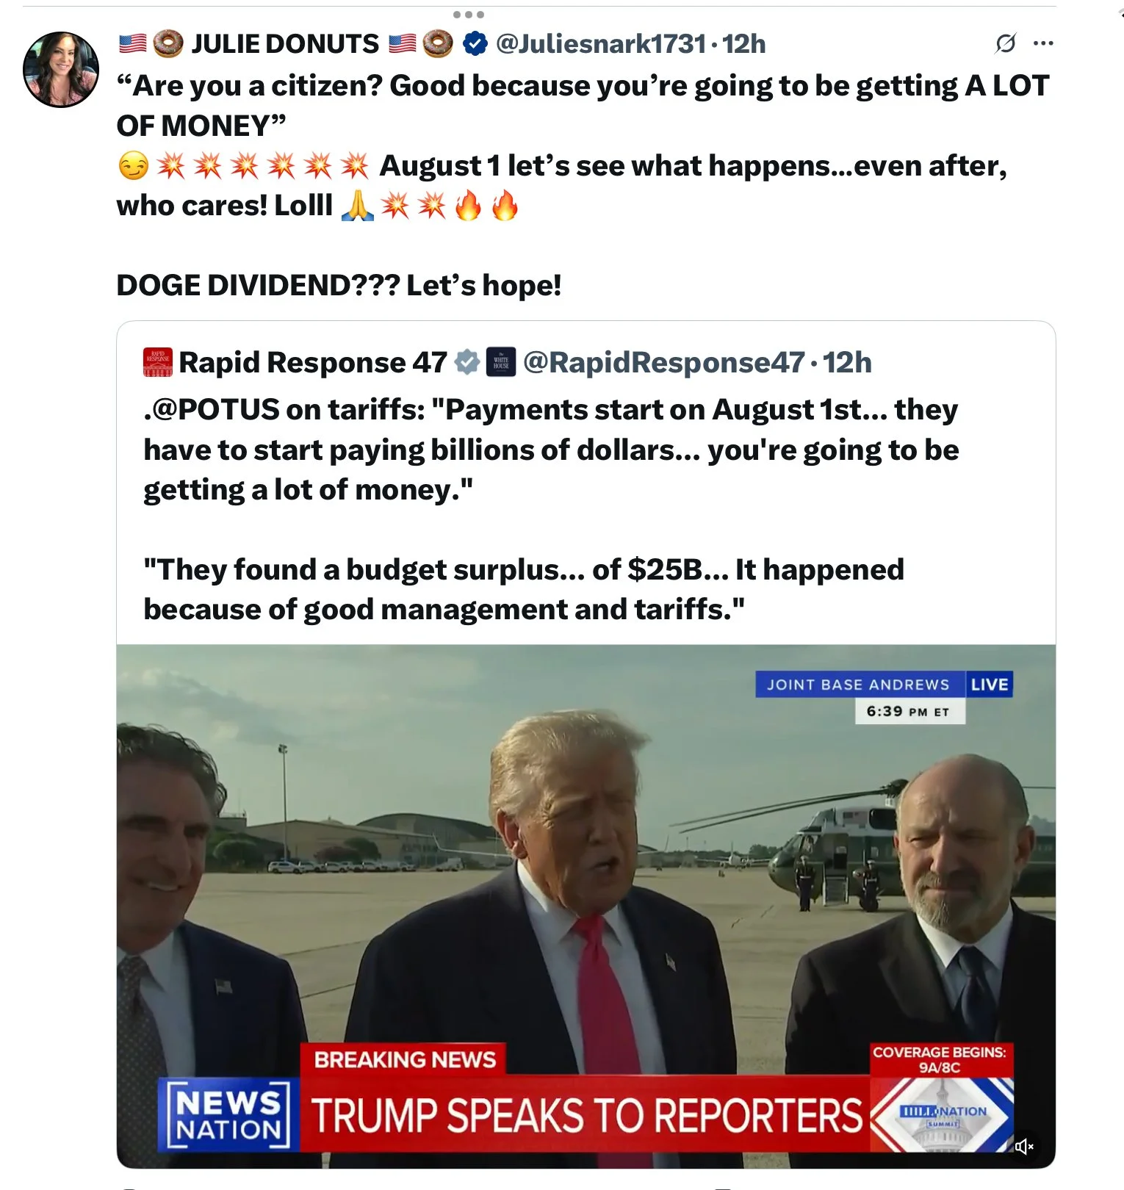Unmute the video with the speaker icon
The image size is (1124, 1190).
(x=1024, y=1146)
